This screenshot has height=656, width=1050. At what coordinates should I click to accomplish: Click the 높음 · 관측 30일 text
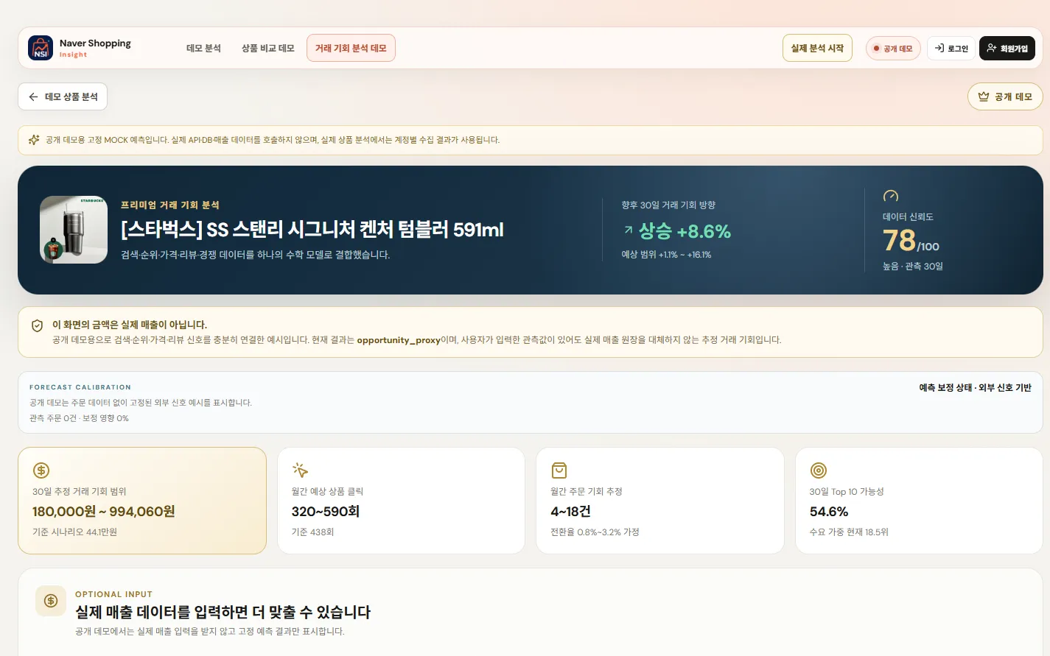pos(913,267)
